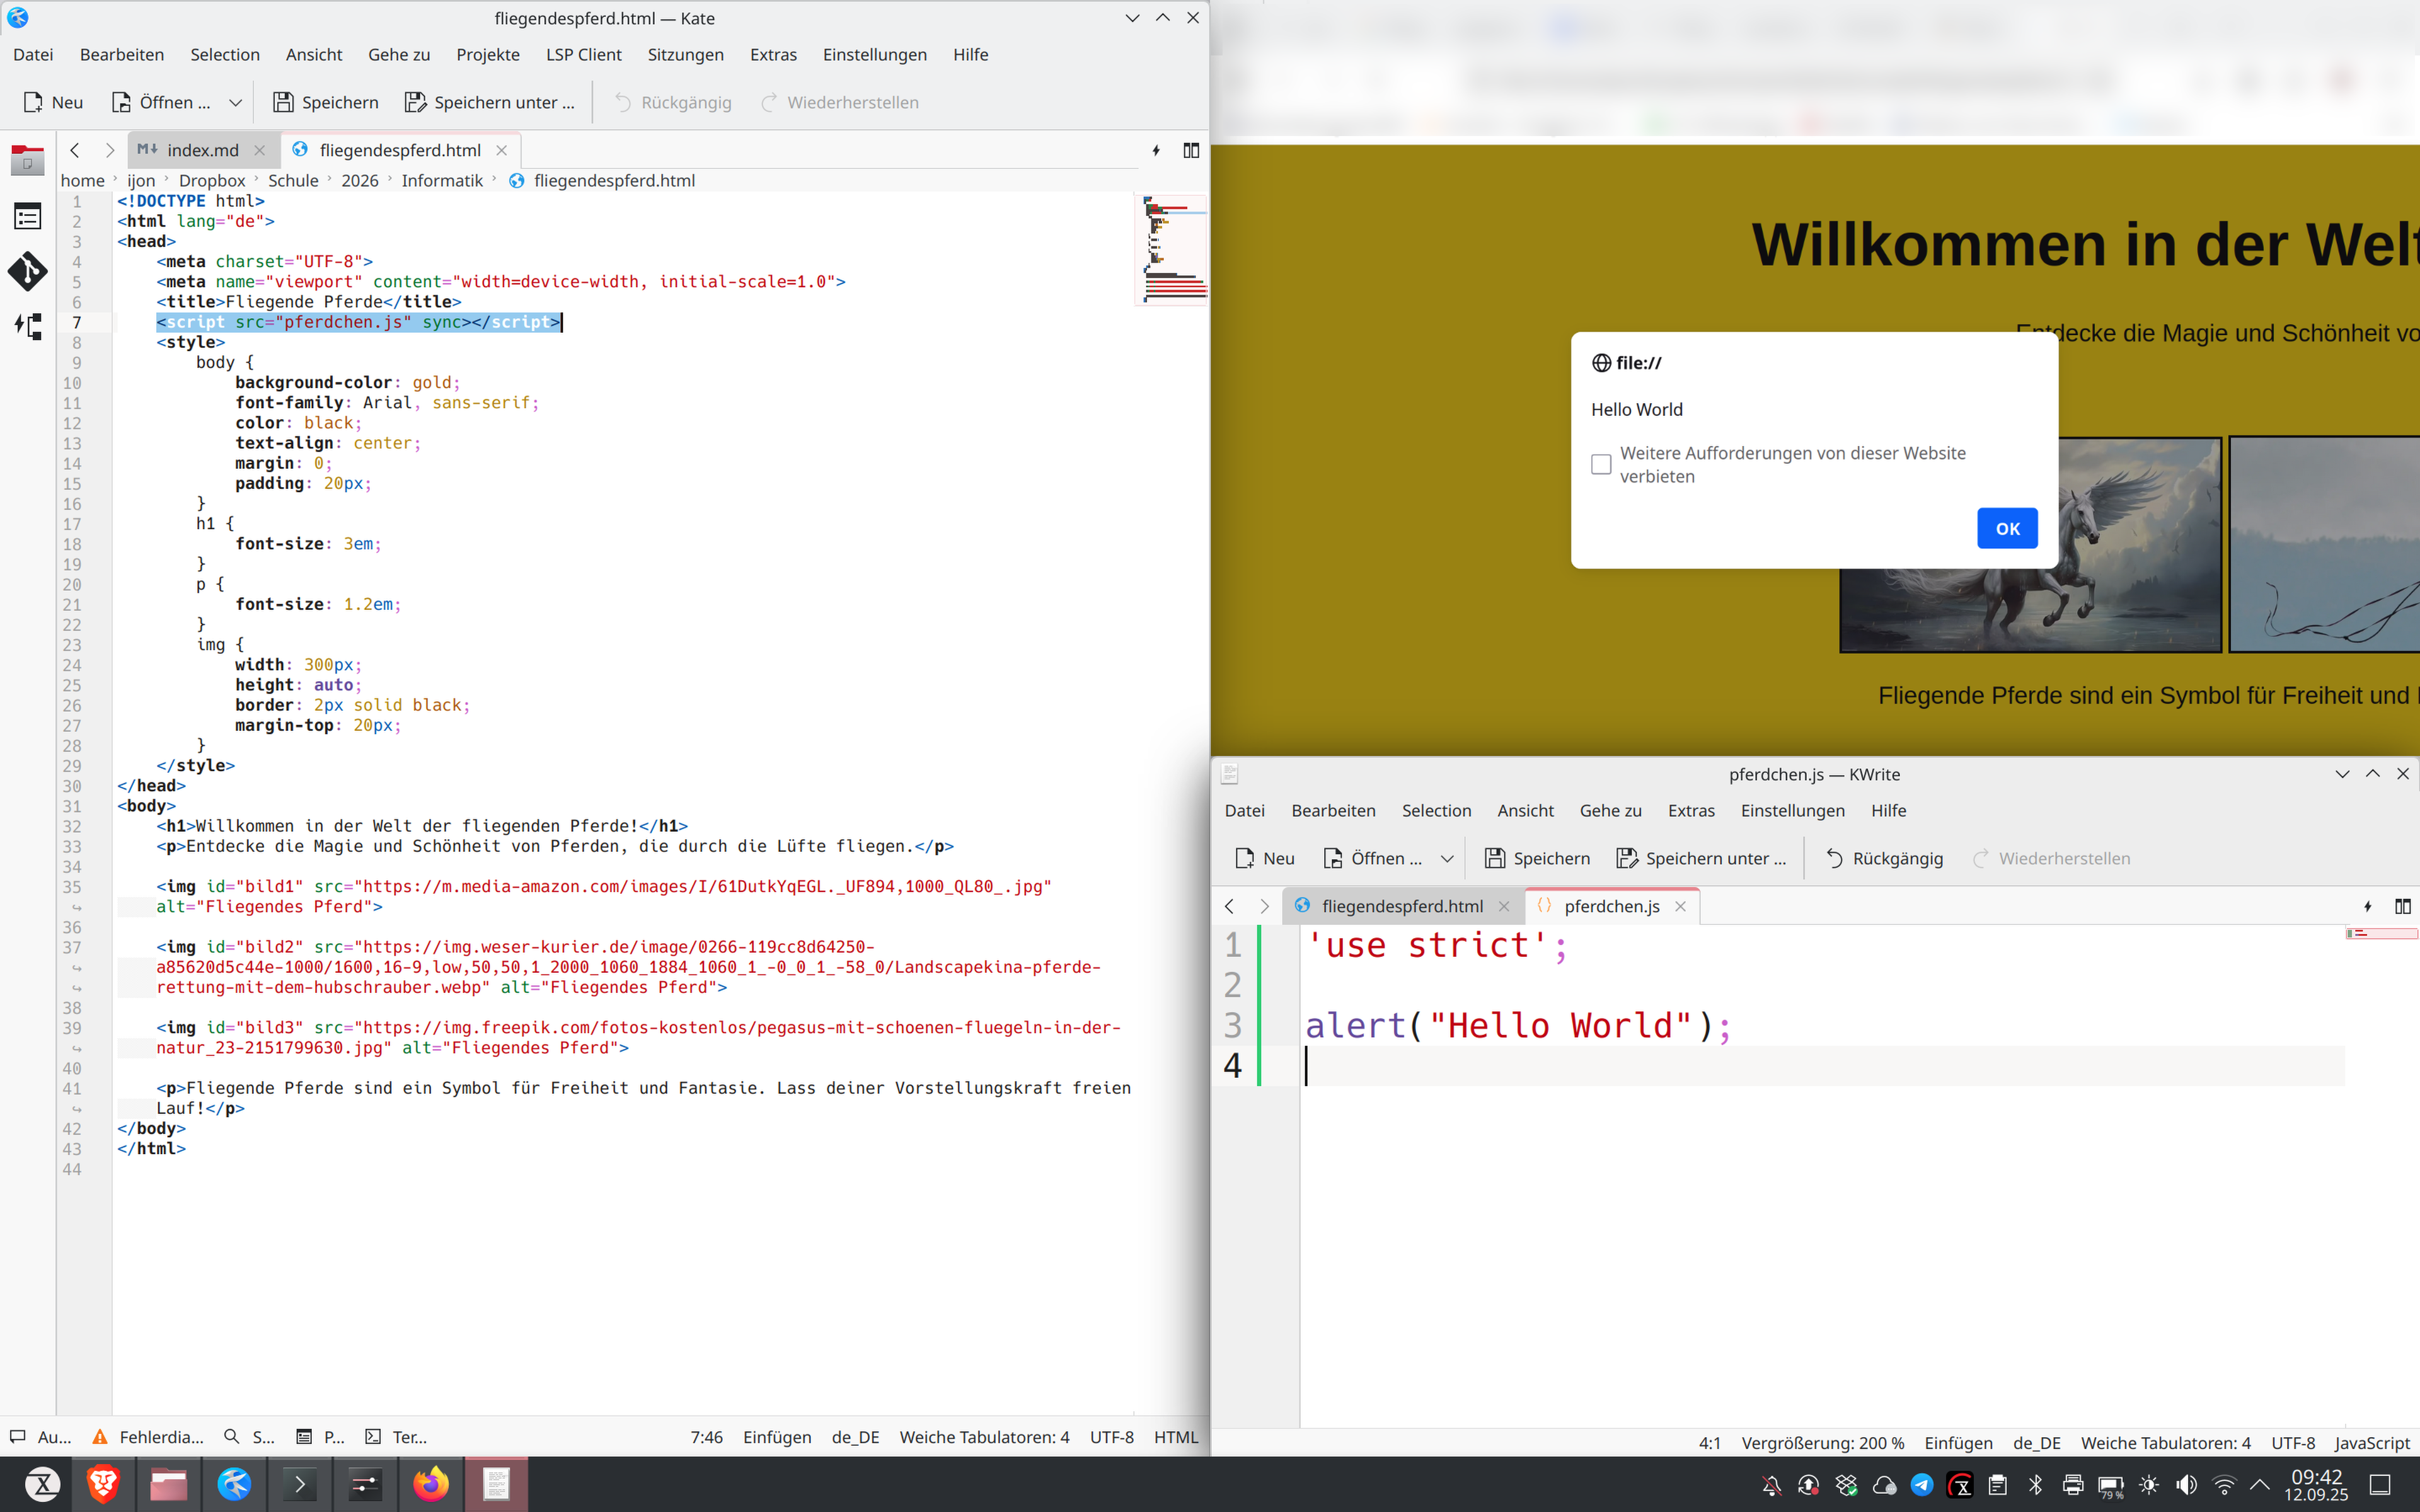Open the HTML syntax mode selector
Viewport: 2420px width, 1512px height.
click(x=1175, y=1437)
